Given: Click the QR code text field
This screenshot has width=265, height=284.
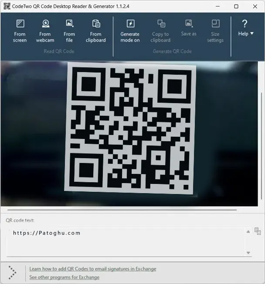Looking at the screenshot, I should (x=126, y=242).
